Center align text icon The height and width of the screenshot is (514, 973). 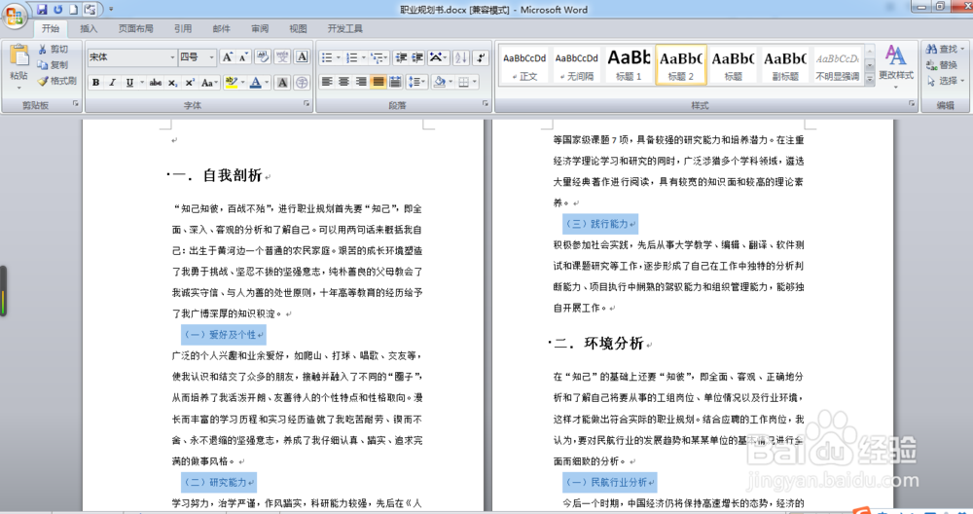tap(343, 82)
